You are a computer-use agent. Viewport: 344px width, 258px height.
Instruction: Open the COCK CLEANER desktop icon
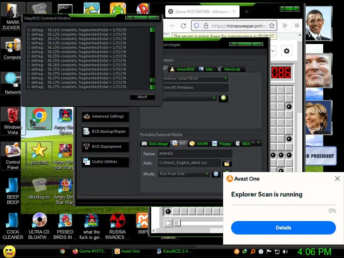(13, 226)
